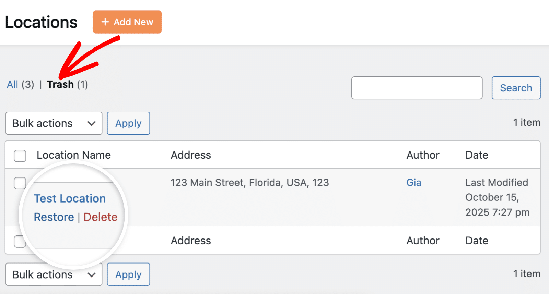Open the All locations filter
Viewport: 549px width, 294px height.
(12, 84)
